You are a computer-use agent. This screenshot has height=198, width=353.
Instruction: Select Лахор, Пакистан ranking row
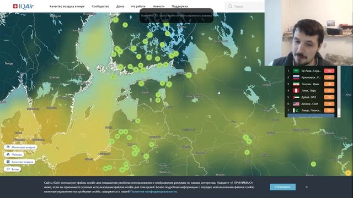pos(311,111)
